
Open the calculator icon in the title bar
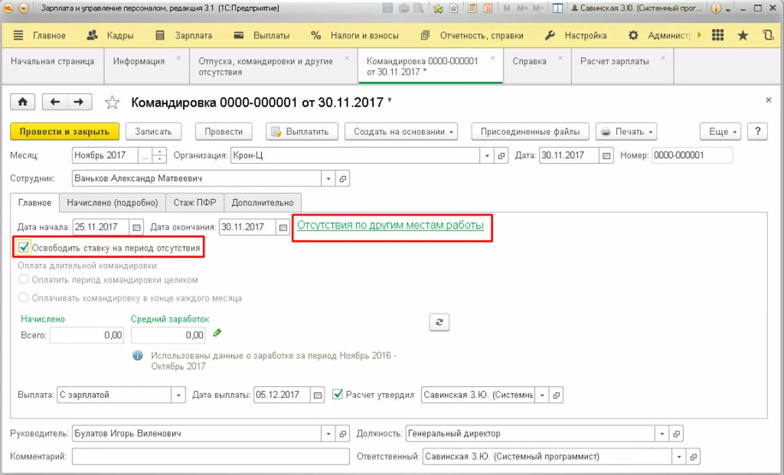pyautogui.click(x=473, y=9)
